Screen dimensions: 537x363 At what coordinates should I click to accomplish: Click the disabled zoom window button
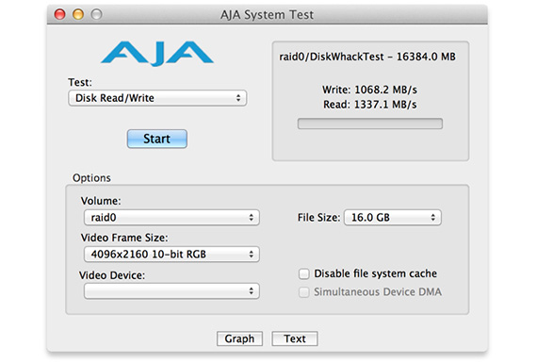[97, 14]
